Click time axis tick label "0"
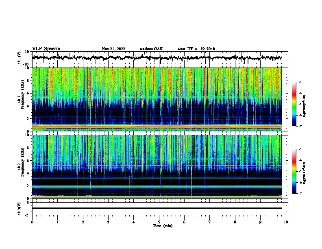 tap(32, 222)
